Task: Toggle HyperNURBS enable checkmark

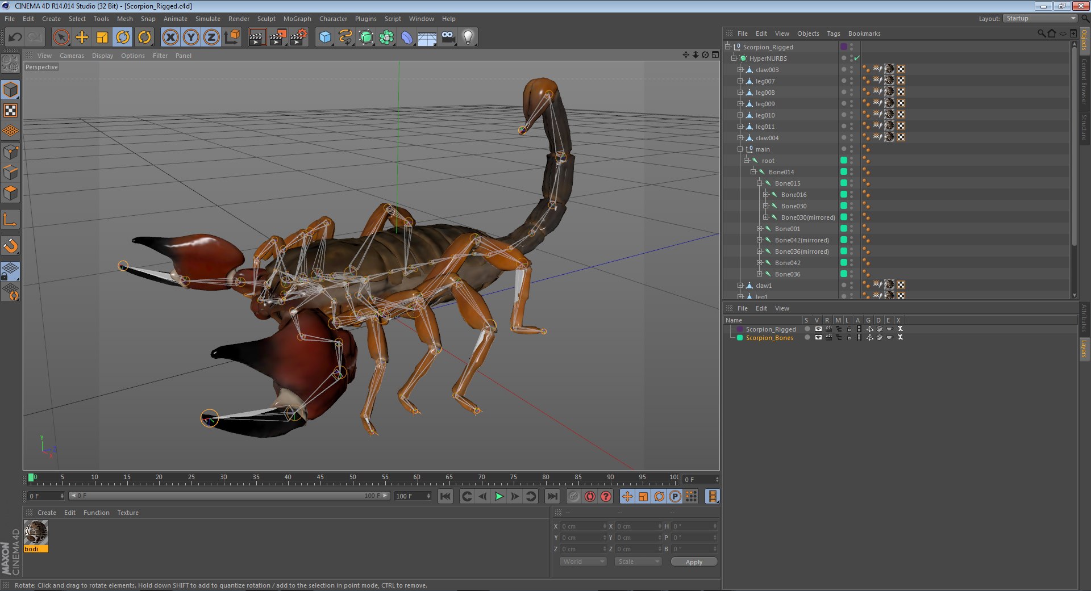Action: click(x=857, y=58)
